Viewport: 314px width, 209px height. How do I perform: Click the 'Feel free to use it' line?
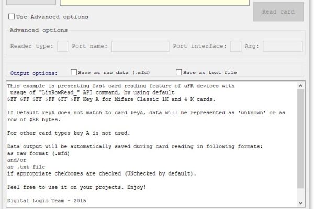(x=76, y=187)
